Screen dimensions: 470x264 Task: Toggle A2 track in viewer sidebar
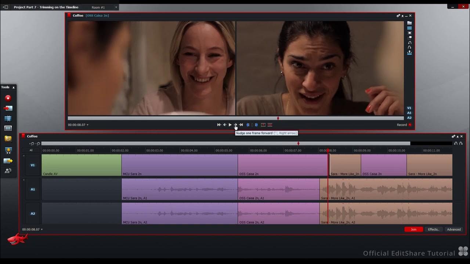409,118
